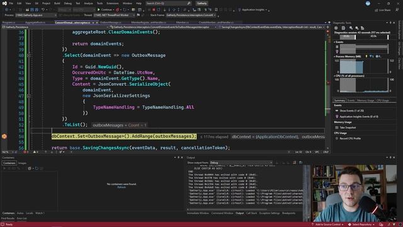The image size is (403, 227).
Task: Click the errors count indicator below editor
Action: (26, 152)
